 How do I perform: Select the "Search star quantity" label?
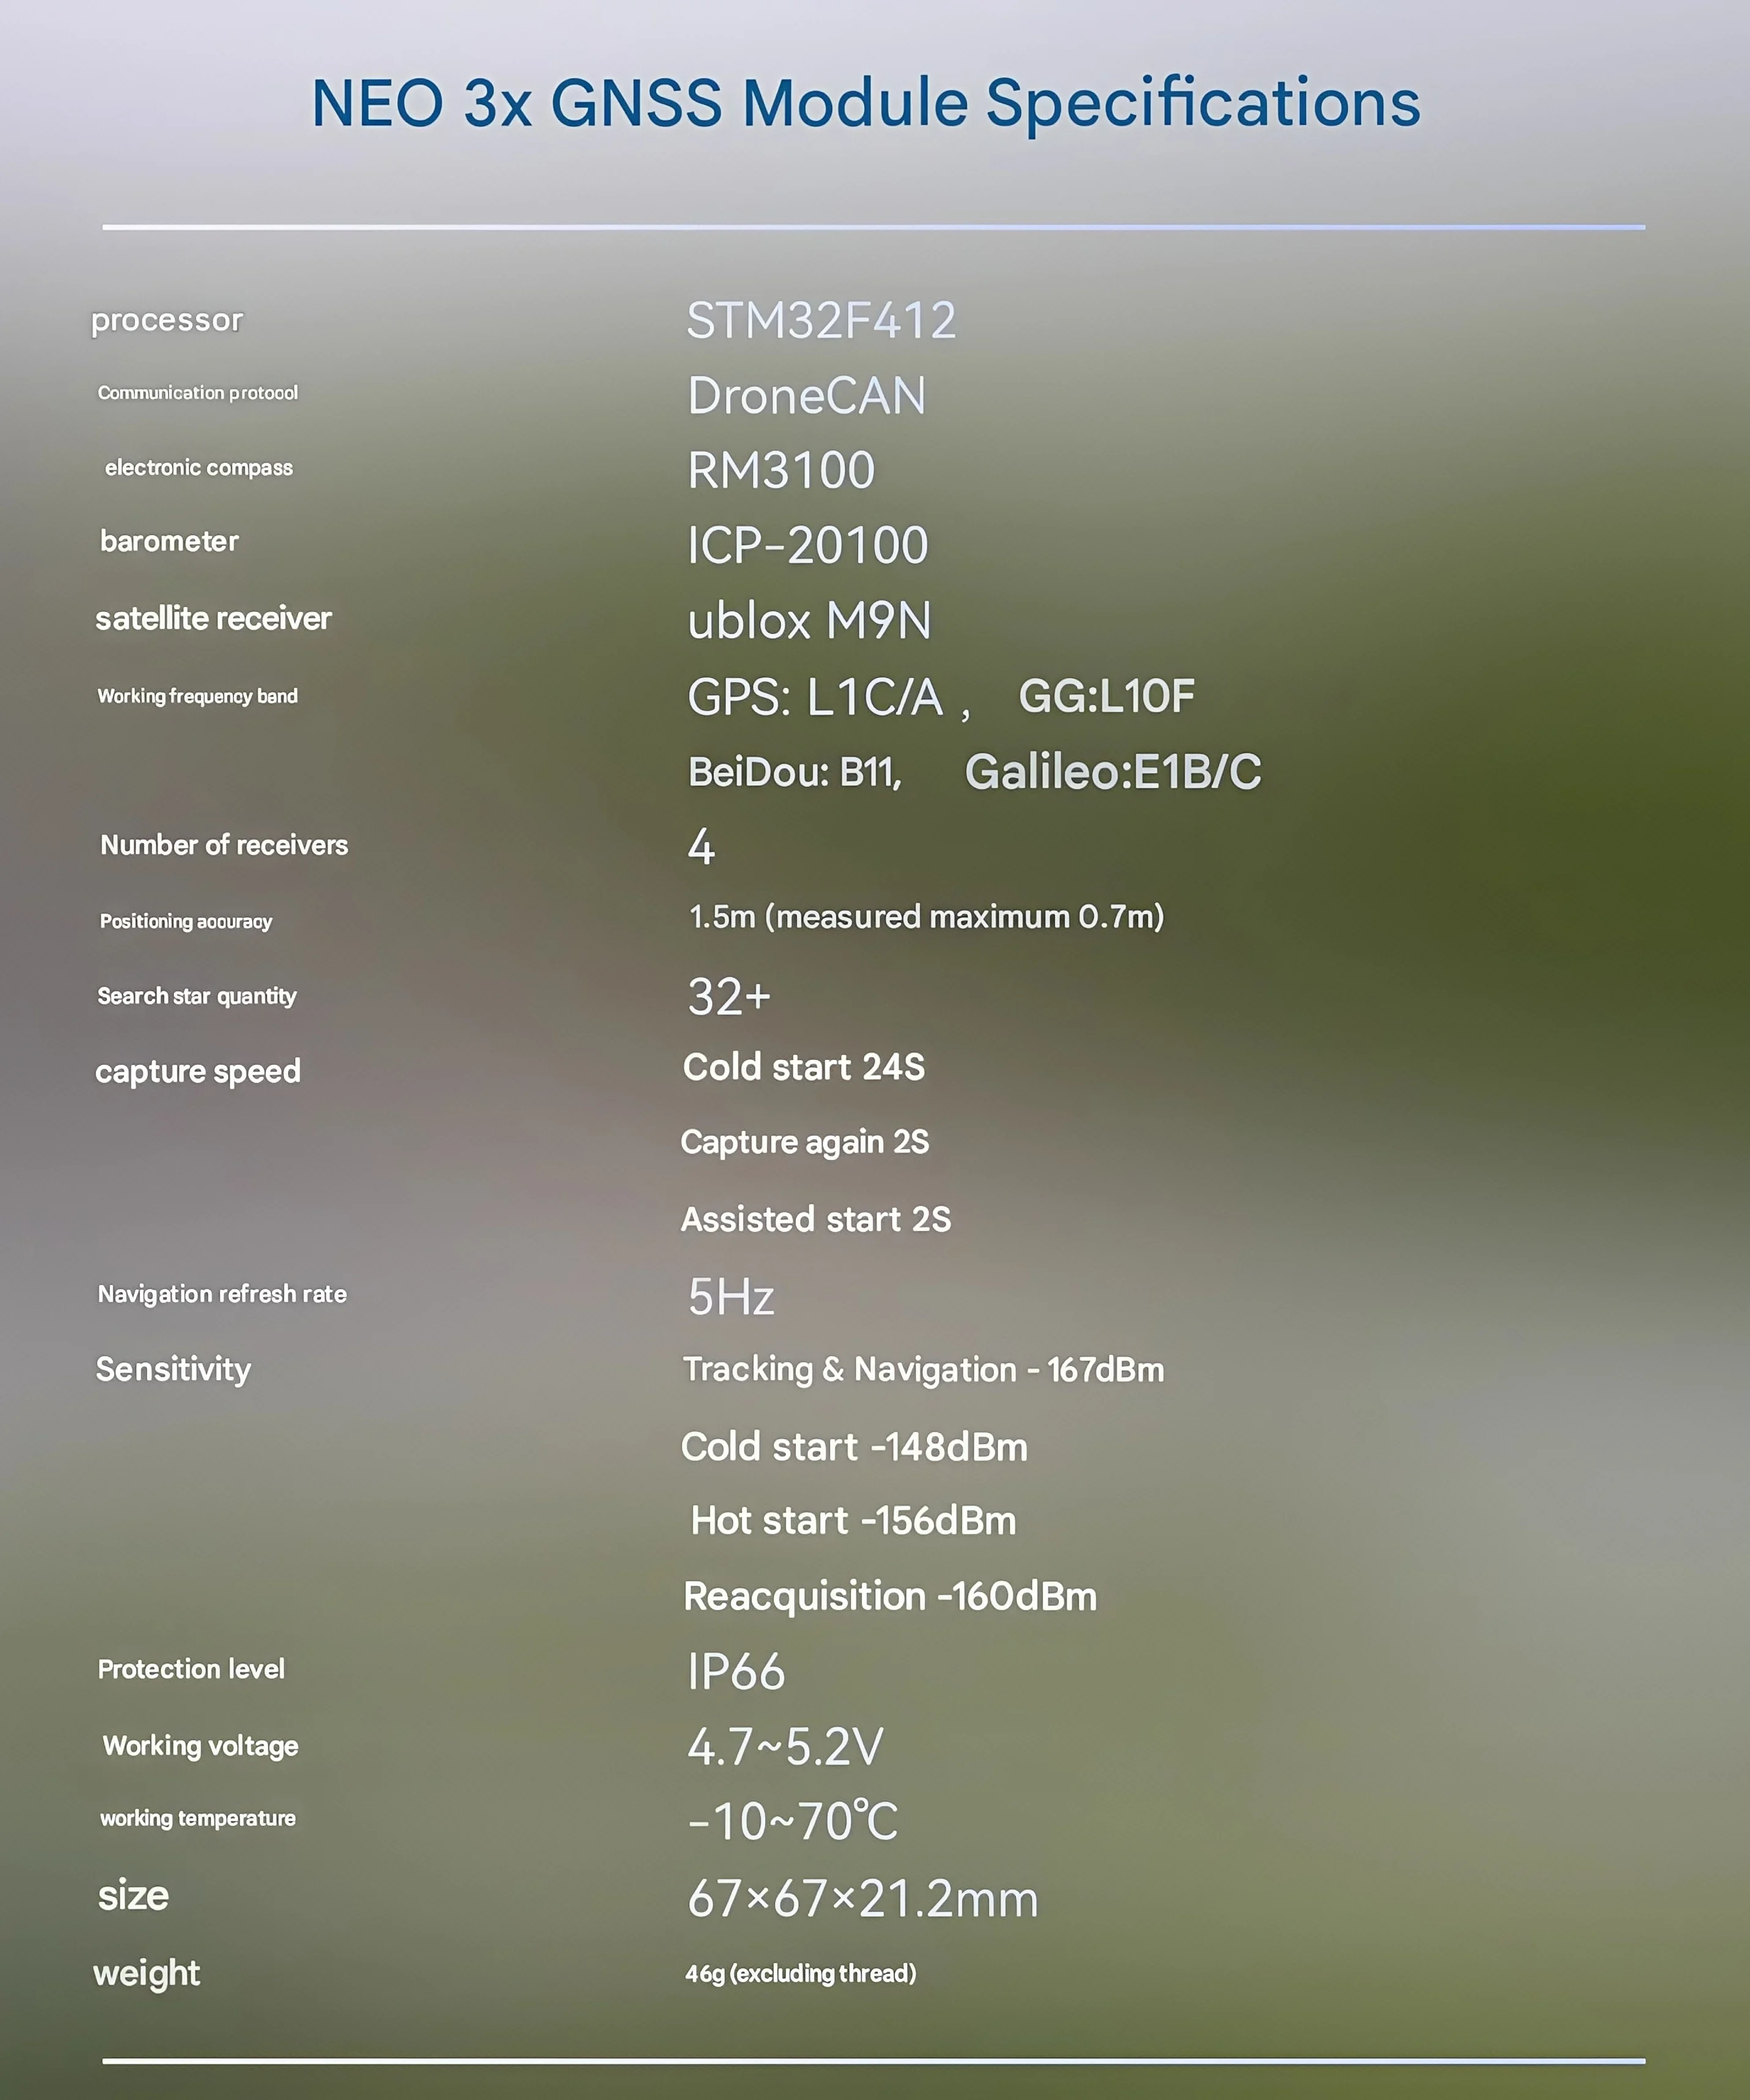click(197, 996)
